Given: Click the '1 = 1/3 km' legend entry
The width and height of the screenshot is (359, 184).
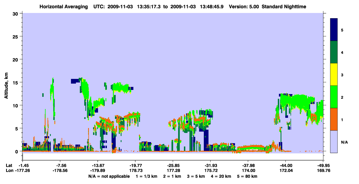Looking at the screenshot, I should pos(147,176).
